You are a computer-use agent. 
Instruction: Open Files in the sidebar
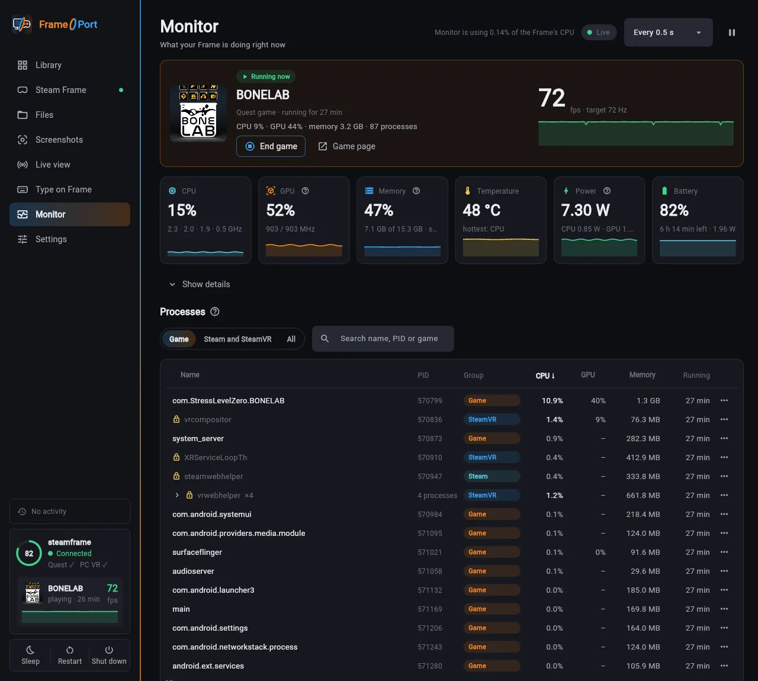70,115
